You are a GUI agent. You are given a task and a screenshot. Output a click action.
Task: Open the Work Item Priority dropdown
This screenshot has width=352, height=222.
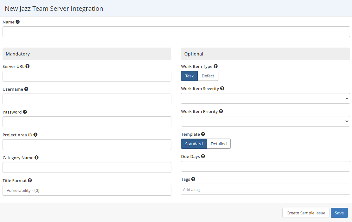265,121
